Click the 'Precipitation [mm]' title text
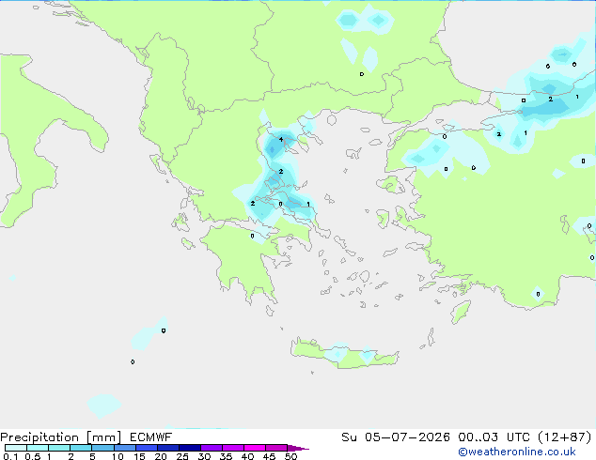 point(60,437)
